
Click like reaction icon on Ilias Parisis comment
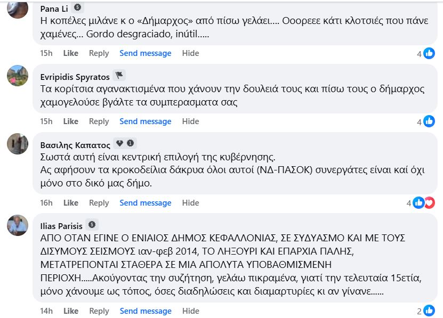[429, 311]
